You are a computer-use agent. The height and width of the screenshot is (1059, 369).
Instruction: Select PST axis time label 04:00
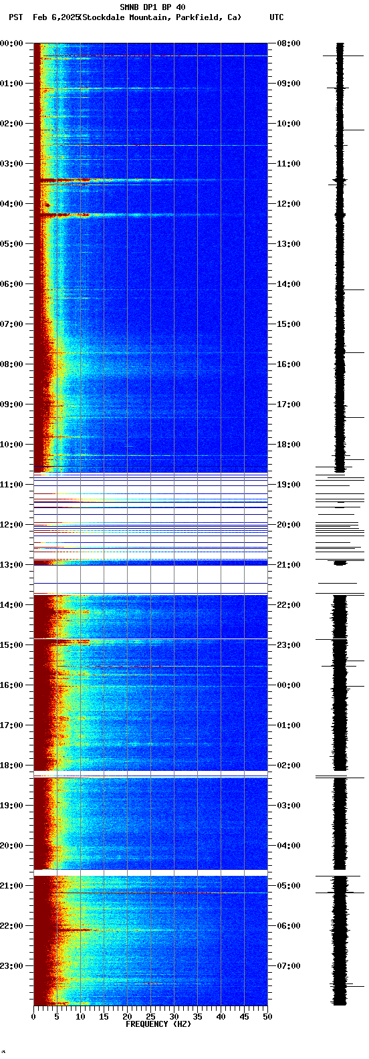pyautogui.click(x=12, y=204)
